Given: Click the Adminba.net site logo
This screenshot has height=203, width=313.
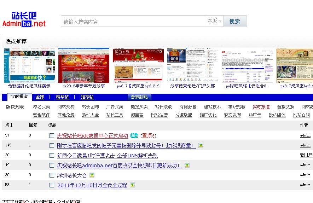Looking at the screenshot, I should click(24, 19).
